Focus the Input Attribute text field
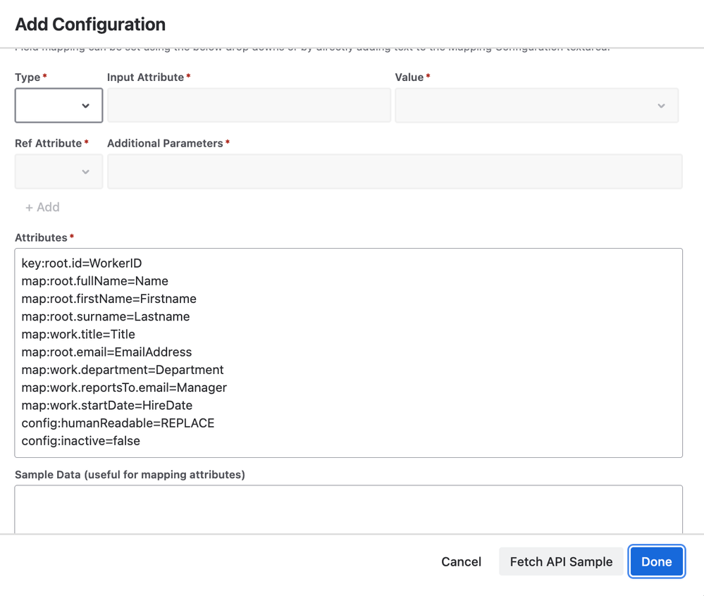This screenshot has height=596, width=704. (x=249, y=106)
